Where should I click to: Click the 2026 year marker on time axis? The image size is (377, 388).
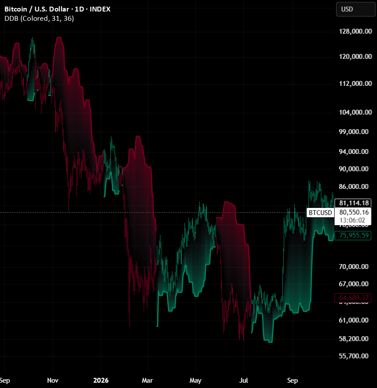[x=101, y=380]
